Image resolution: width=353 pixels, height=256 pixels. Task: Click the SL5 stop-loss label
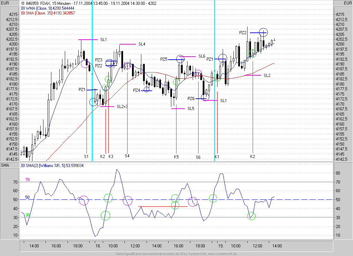point(191,109)
